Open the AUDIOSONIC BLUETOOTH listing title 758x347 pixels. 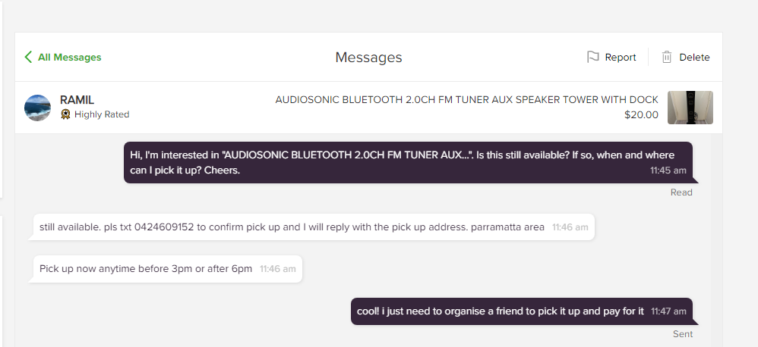(466, 100)
